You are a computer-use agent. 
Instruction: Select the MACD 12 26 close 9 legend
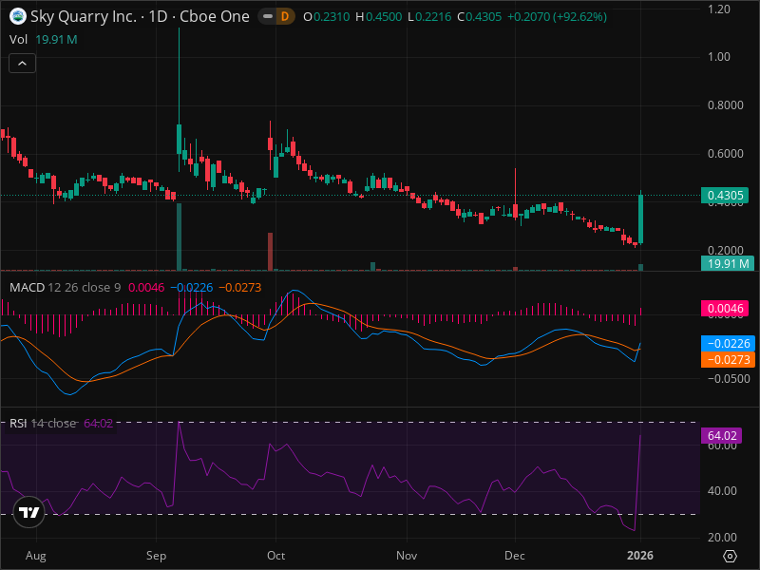pyautogui.click(x=65, y=288)
